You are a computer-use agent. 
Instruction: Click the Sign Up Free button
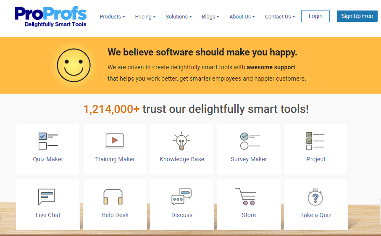pos(357,16)
